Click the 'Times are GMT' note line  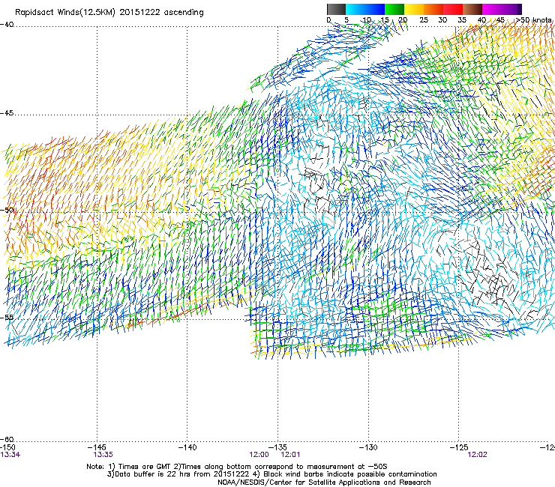click(237, 467)
